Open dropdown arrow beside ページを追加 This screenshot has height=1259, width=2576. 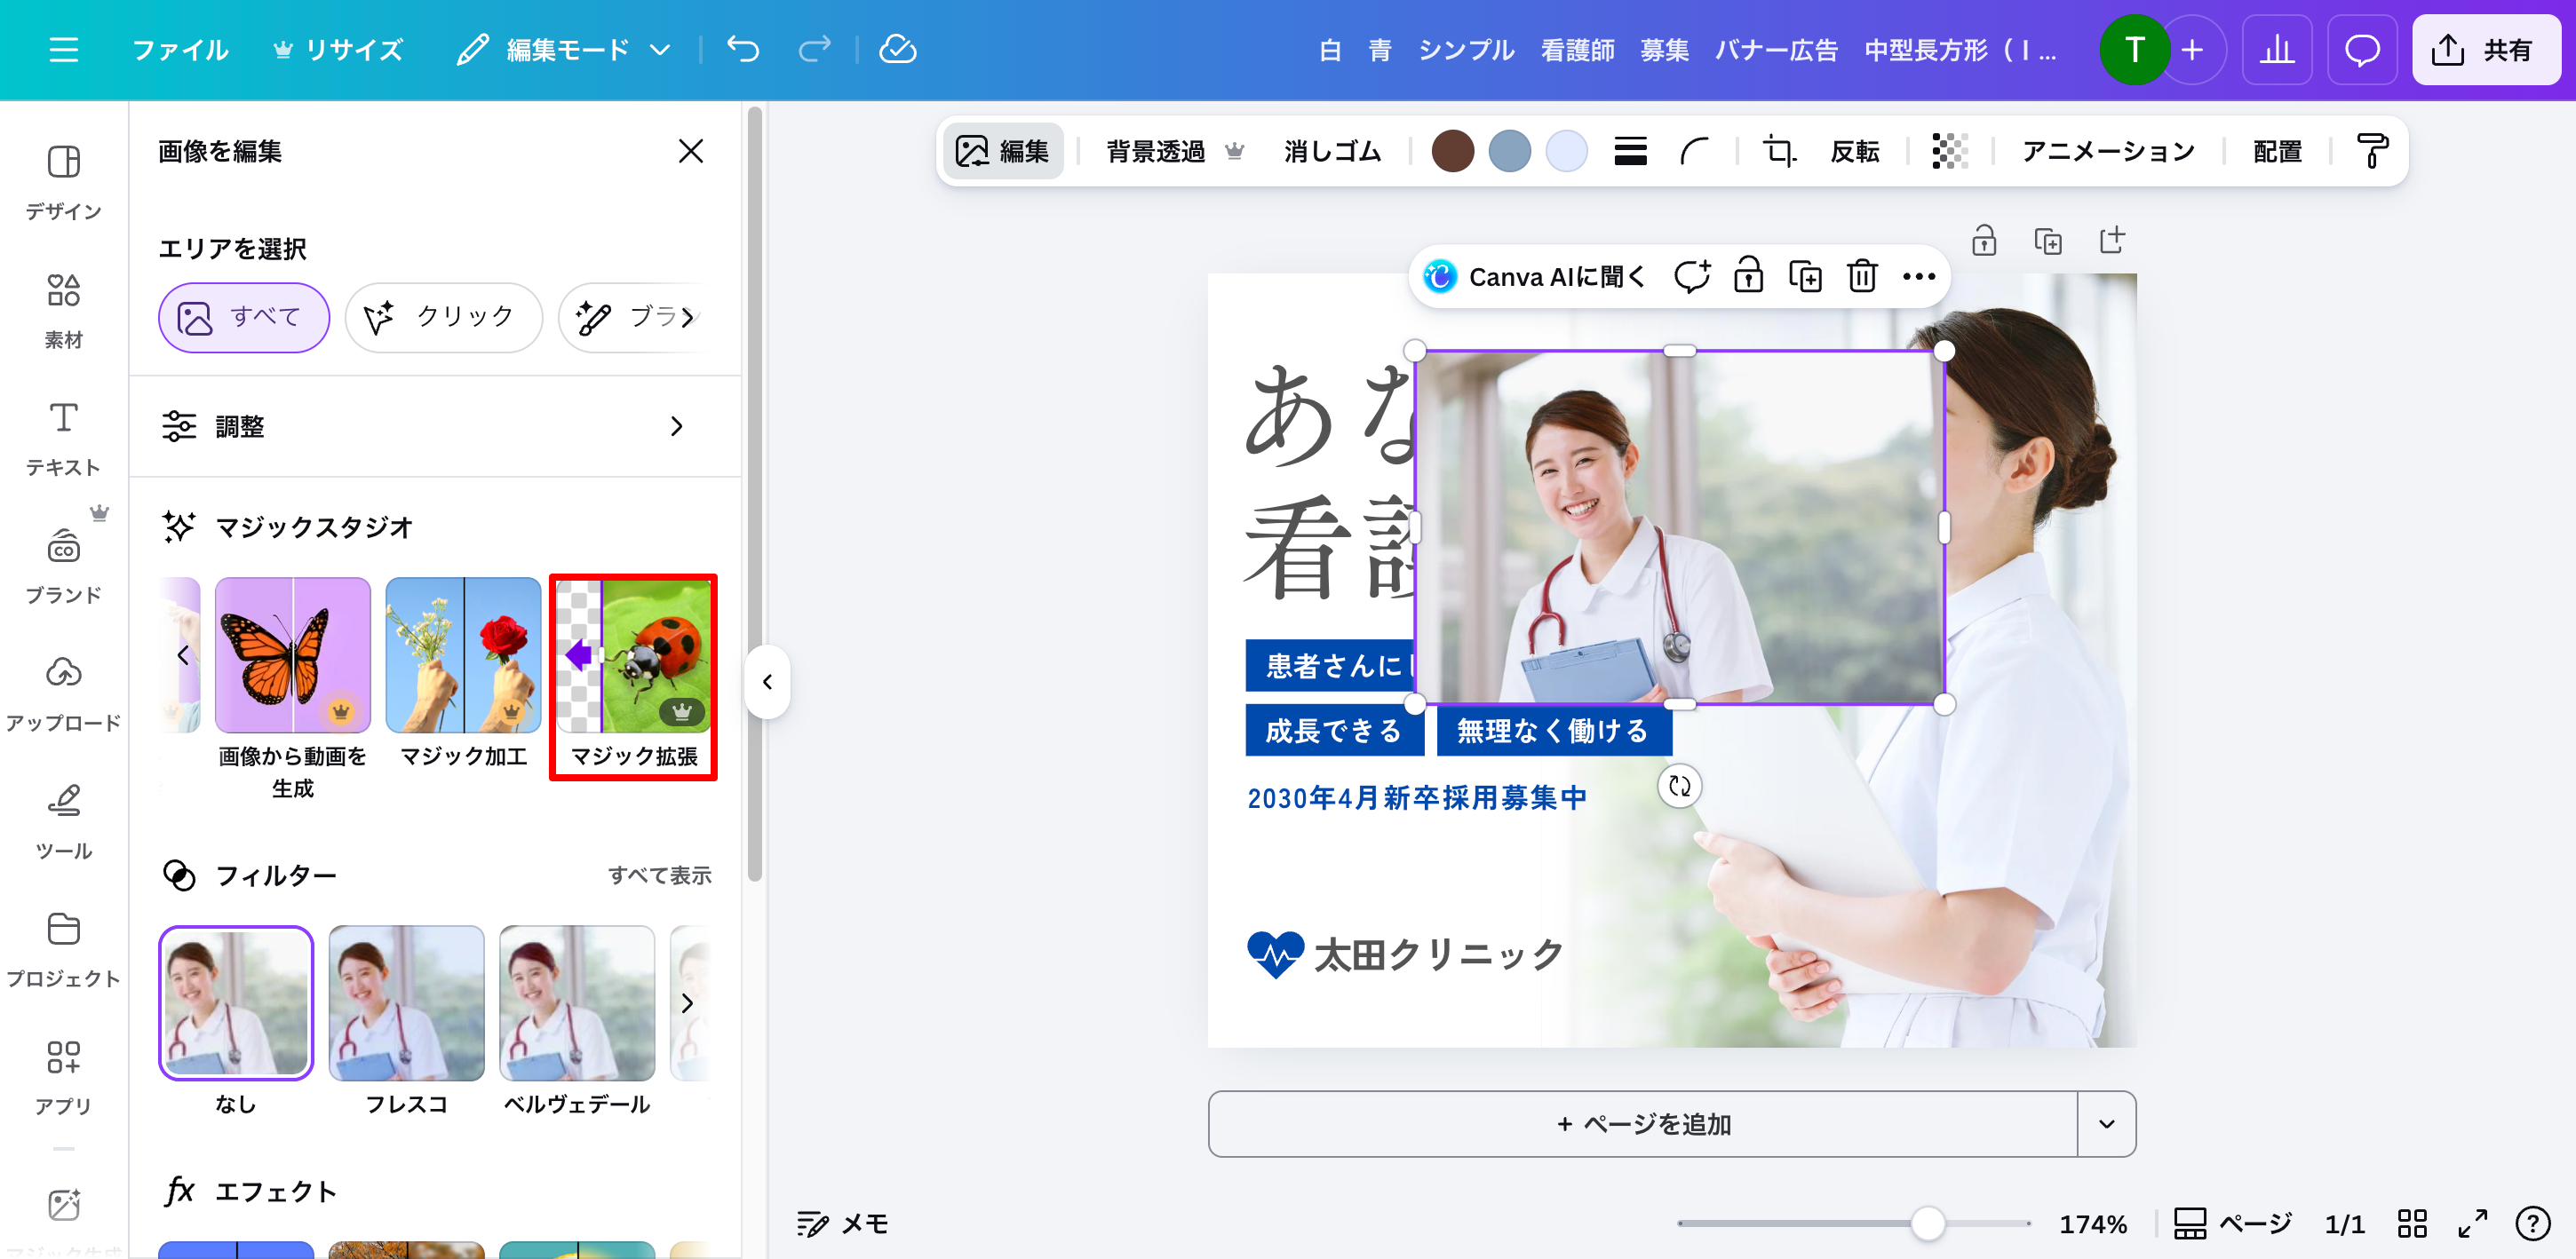tap(2106, 1124)
